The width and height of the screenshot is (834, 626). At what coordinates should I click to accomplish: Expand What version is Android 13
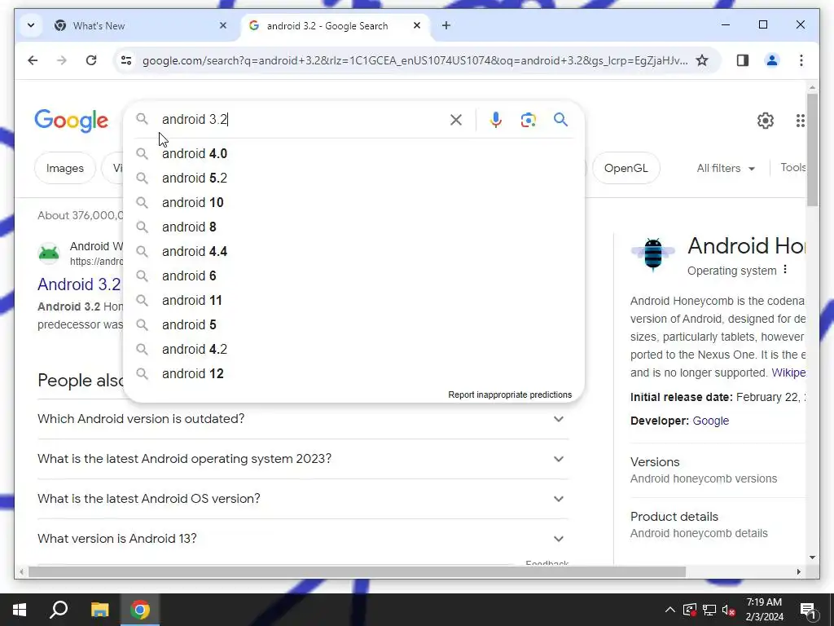coord(303,539)
